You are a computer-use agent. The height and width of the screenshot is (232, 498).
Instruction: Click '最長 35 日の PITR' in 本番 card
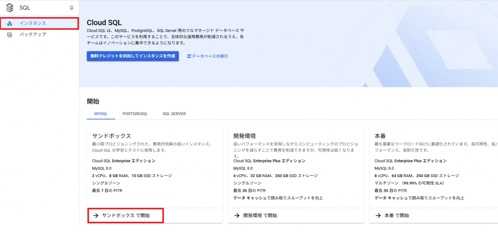[391, 190]
